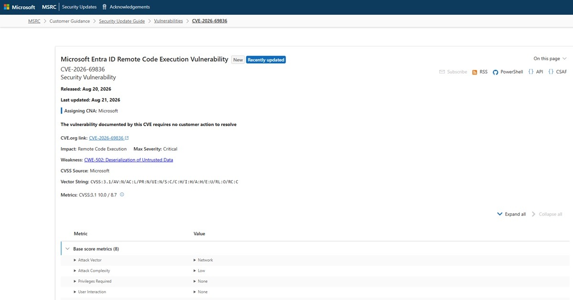Expand the User Interaction None value

pyautogui.click(x=201, y=292)
